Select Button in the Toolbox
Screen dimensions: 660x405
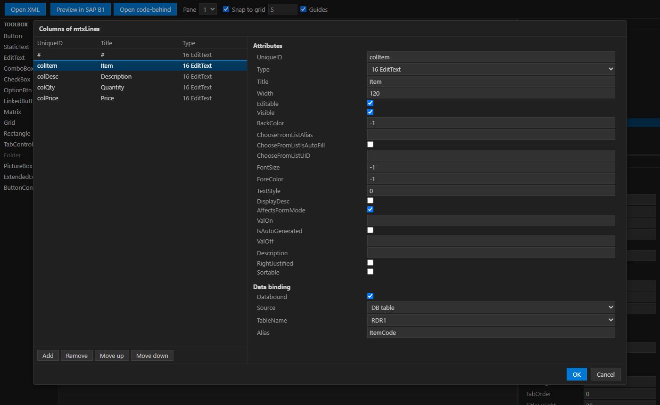click(x=13, y=36)
